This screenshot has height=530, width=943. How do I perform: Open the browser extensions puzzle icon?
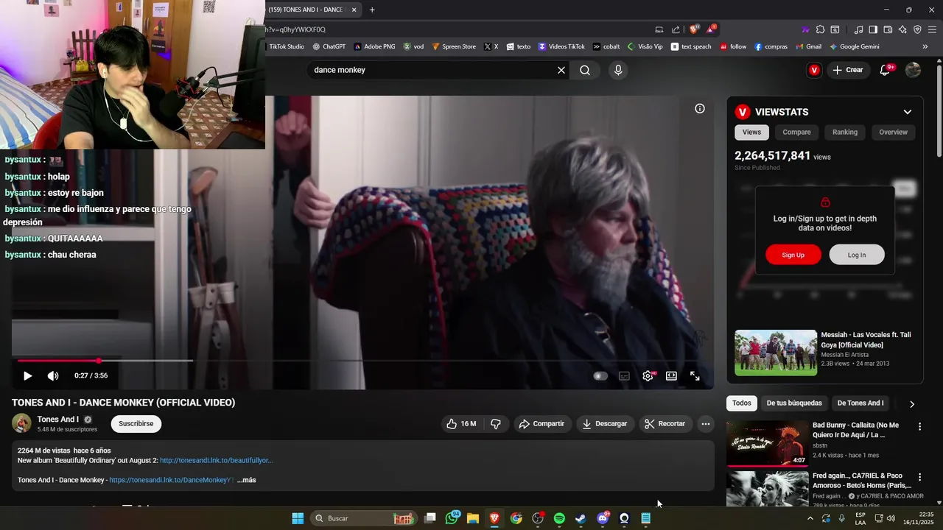click(x=820, y=29)
